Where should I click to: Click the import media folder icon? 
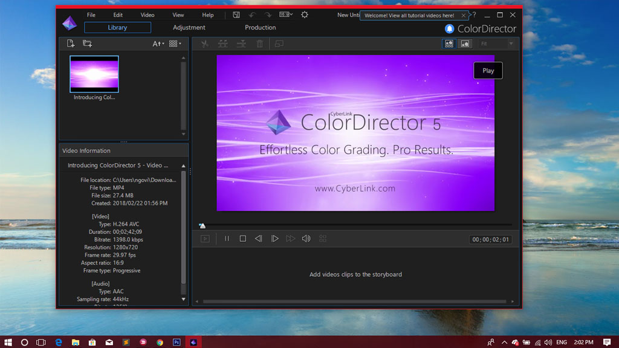[88, 43]
